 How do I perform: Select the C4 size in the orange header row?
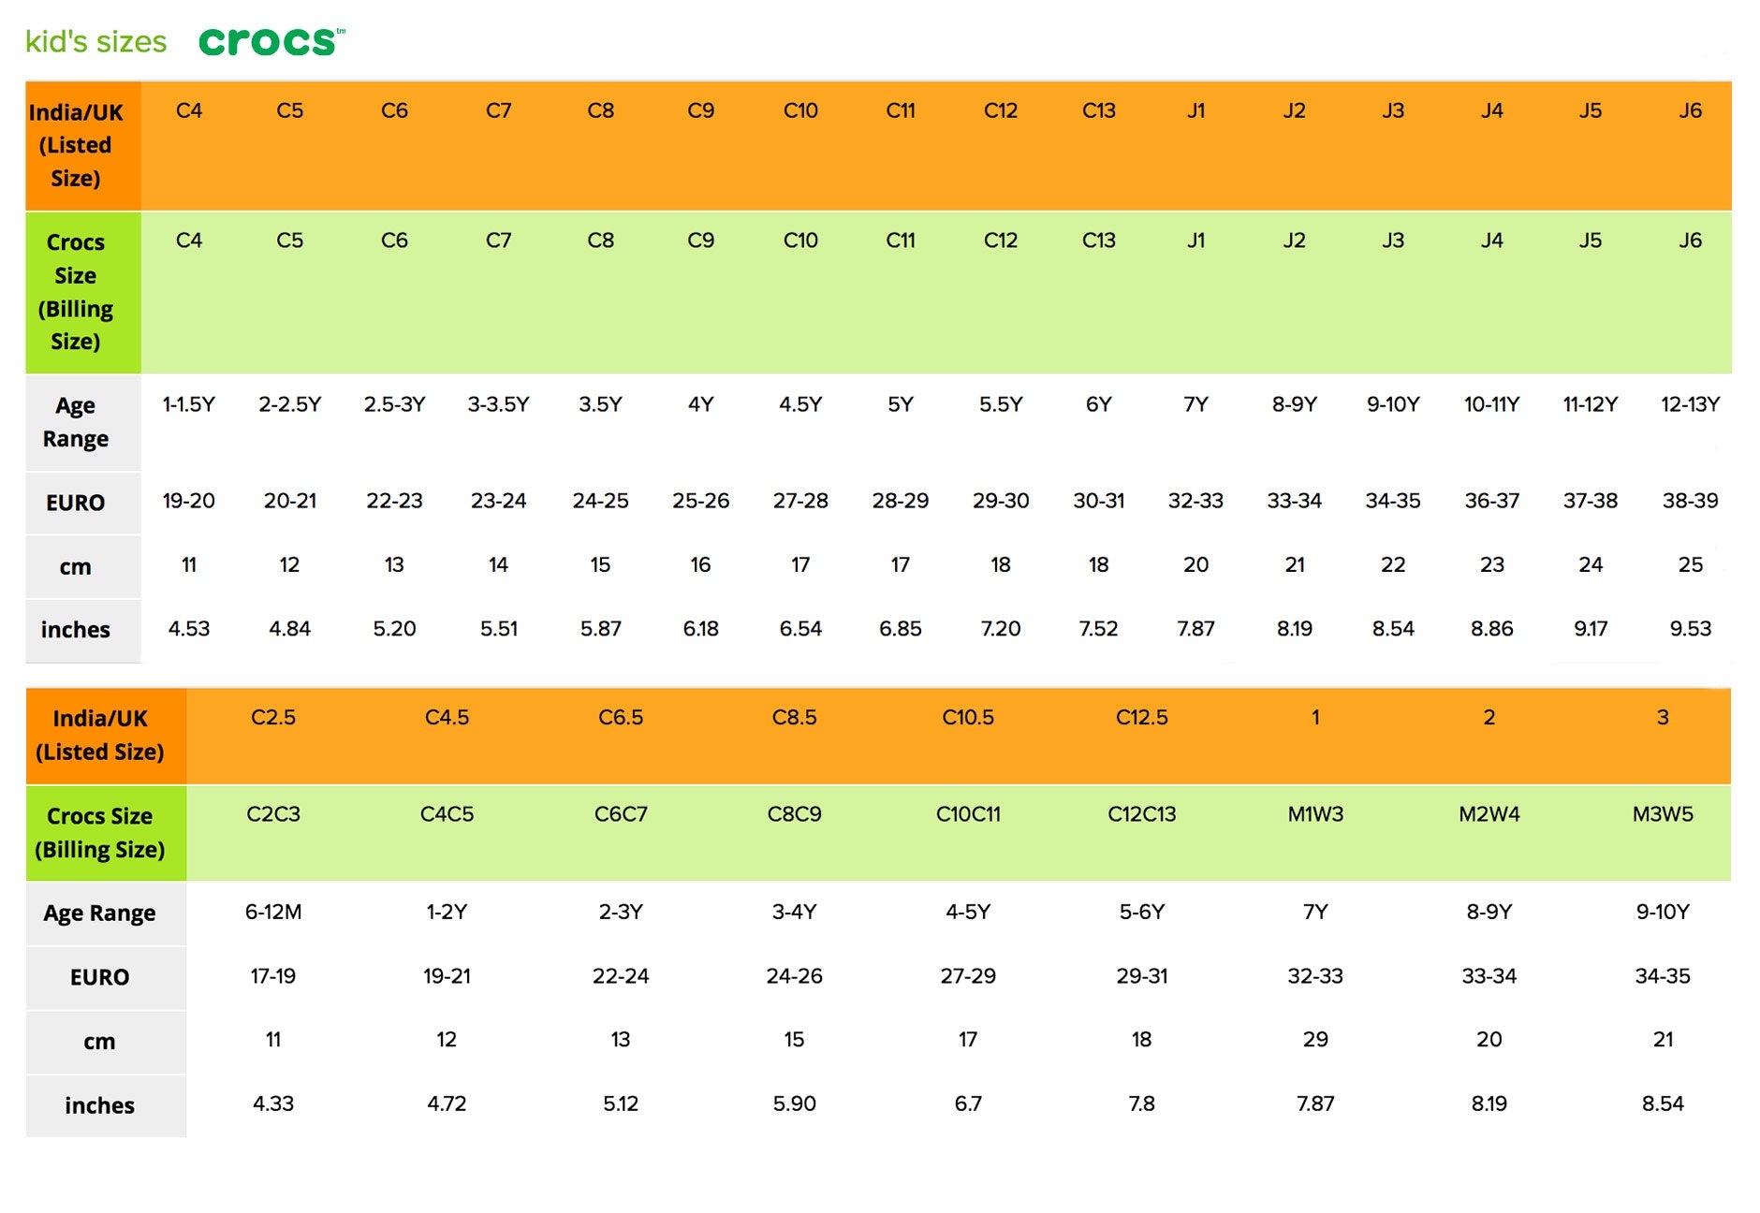(x=190, y=110)
